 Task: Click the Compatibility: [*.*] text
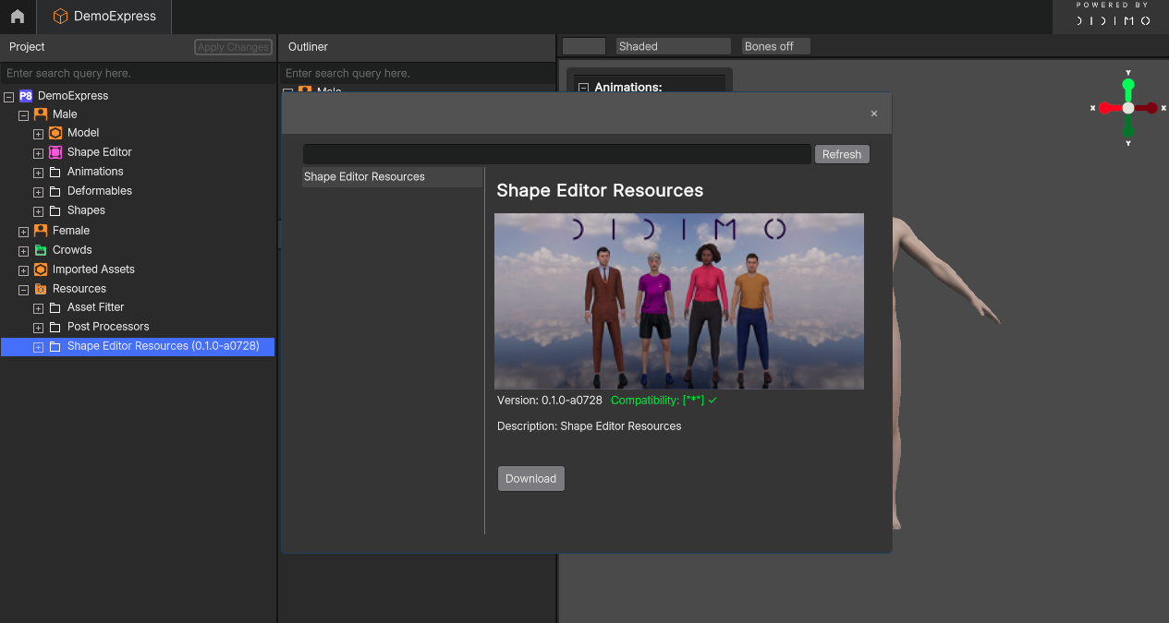pos(658,401)
